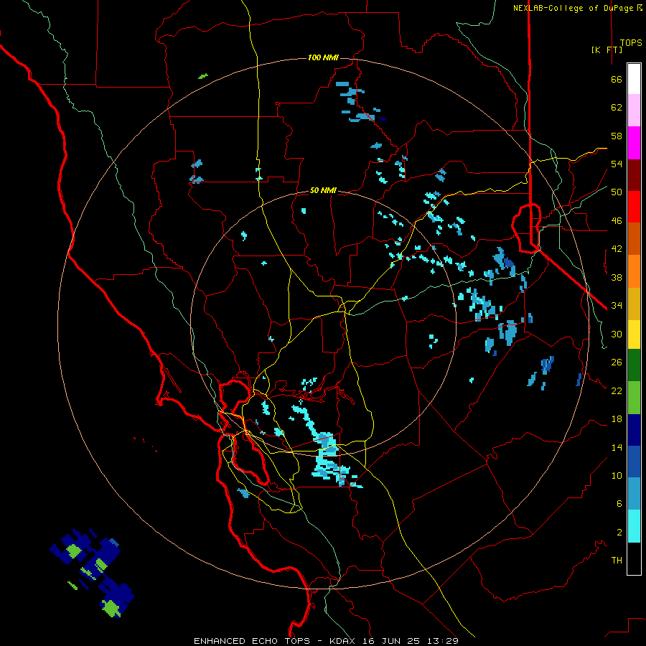This screenshot has width=646, height=646.
Task: Click the white swatch in the tops legend
Action: coord(634,79)
